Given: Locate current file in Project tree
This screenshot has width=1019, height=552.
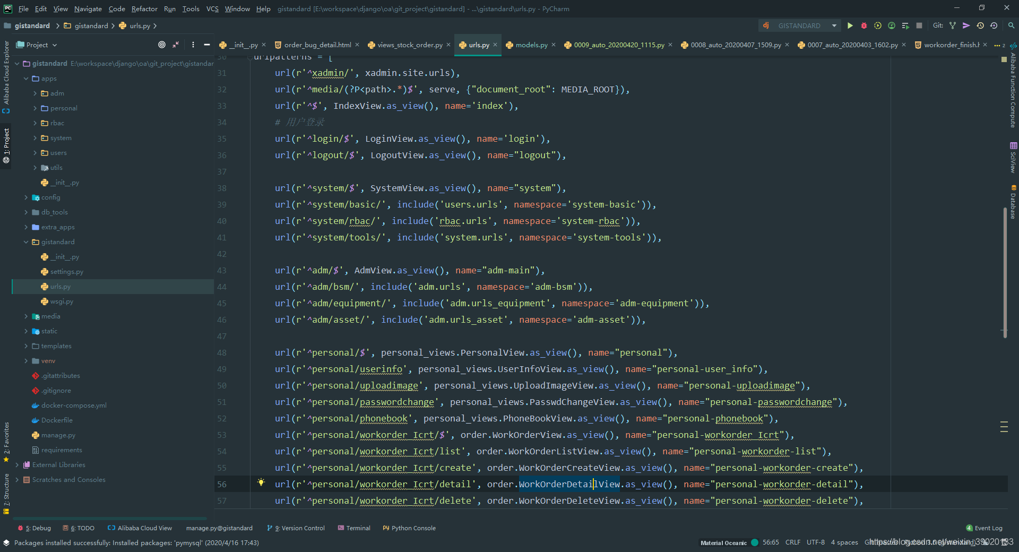Looking at the screenshot, I should pos(162,45).
